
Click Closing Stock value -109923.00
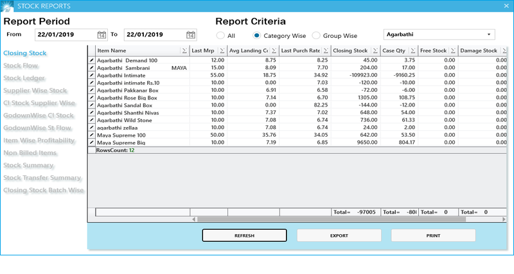tap(363, 75)
